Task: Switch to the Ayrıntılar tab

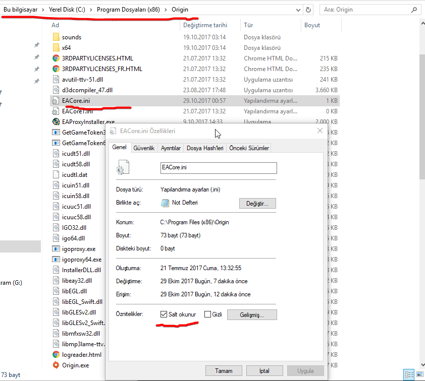Action: tap(171, 148)
